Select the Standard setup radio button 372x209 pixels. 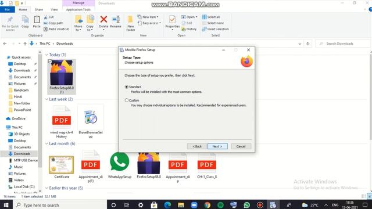click(127, 87)
